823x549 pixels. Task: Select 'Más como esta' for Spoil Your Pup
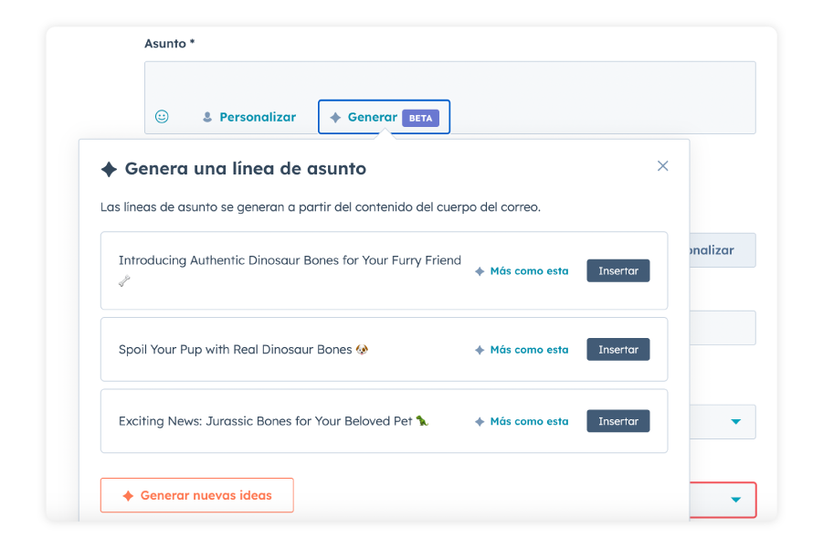point(522,350)
